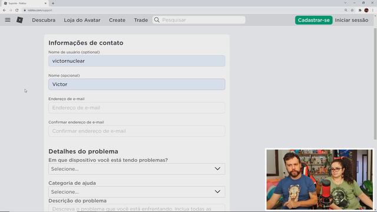Open the browser extensions puzzle icon
377x212 pixels.
point(360,10)
